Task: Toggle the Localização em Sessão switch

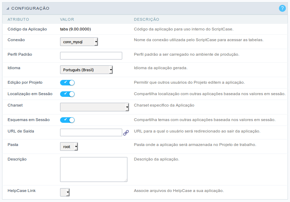Action: [67, 94]
